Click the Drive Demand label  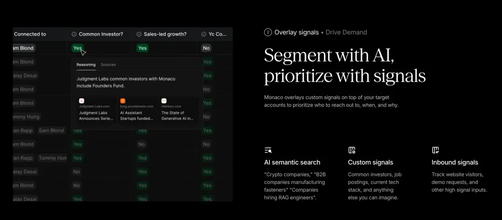[x=346, y=33]
